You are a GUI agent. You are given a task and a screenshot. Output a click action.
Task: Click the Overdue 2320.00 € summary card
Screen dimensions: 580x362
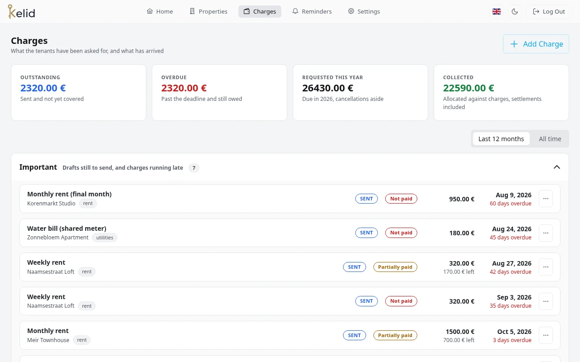[219, 92]
